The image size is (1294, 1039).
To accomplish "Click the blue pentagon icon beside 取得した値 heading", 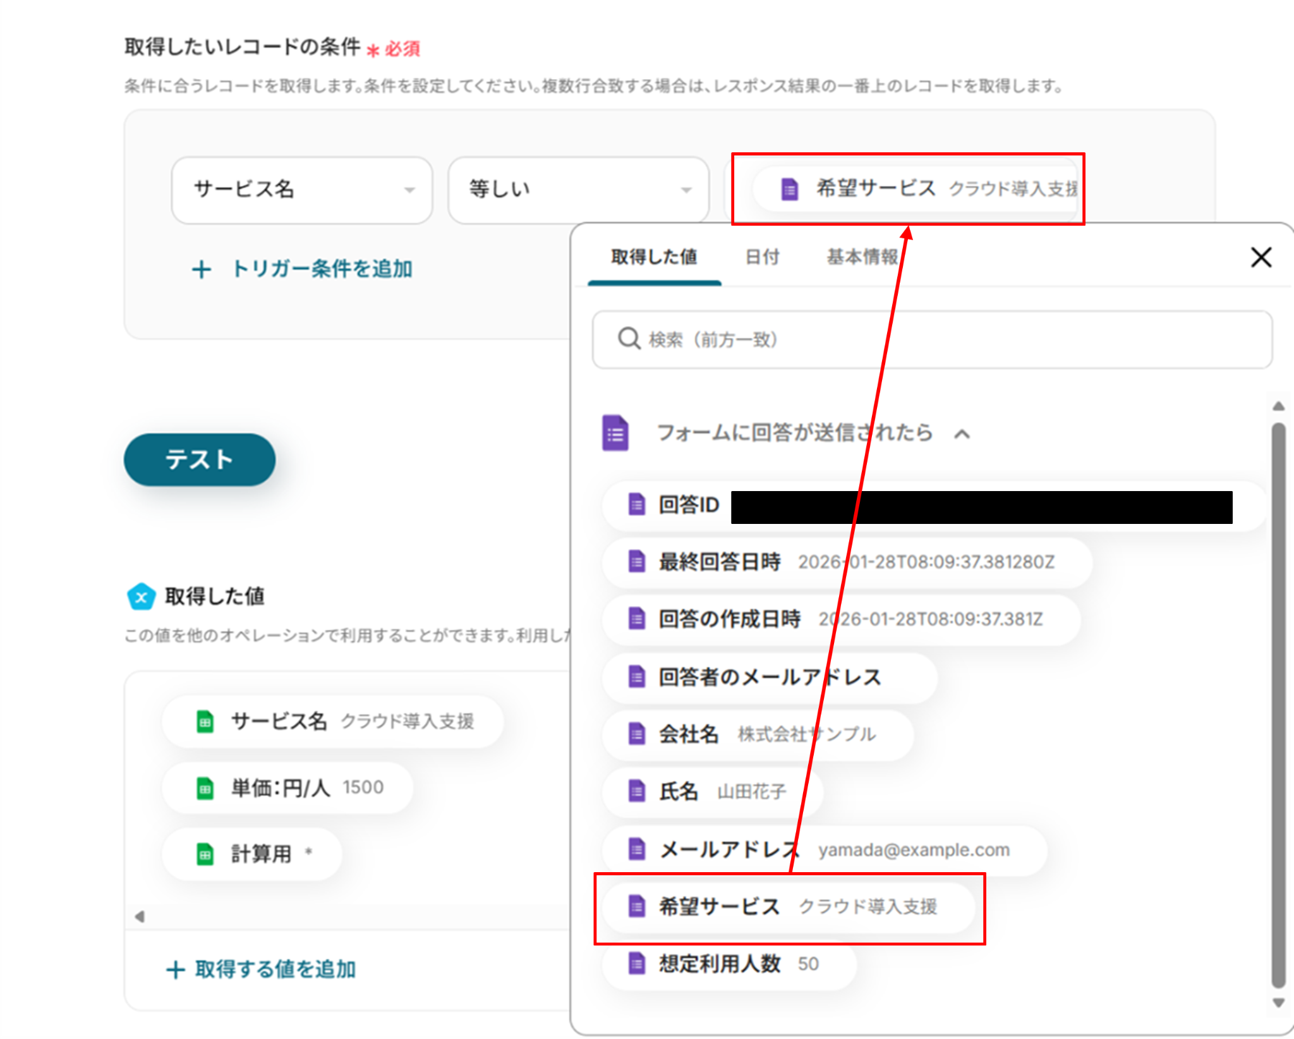I will pyautogui.click(x=142, y=596).
